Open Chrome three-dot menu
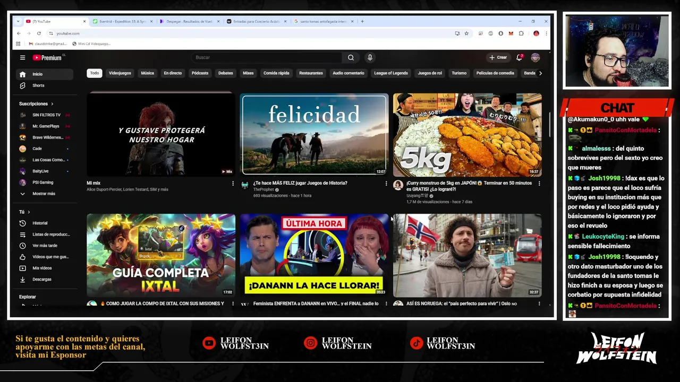Viewport: 680px width, 382px height. click(546, 33)
